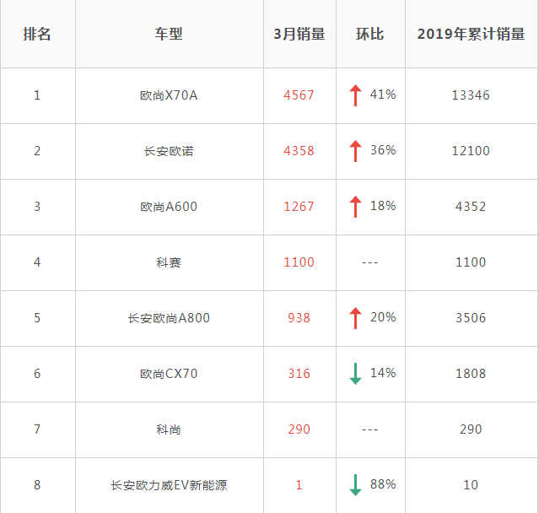
Task: Click the 欧尚CX70 model name
Action: pyautogui.click(x=169, y=374)
